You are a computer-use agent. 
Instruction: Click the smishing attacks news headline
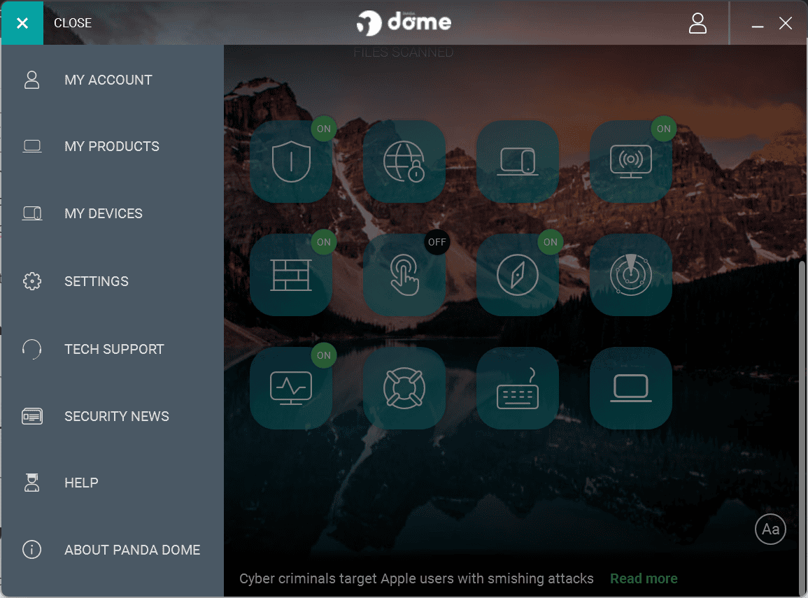416,578
